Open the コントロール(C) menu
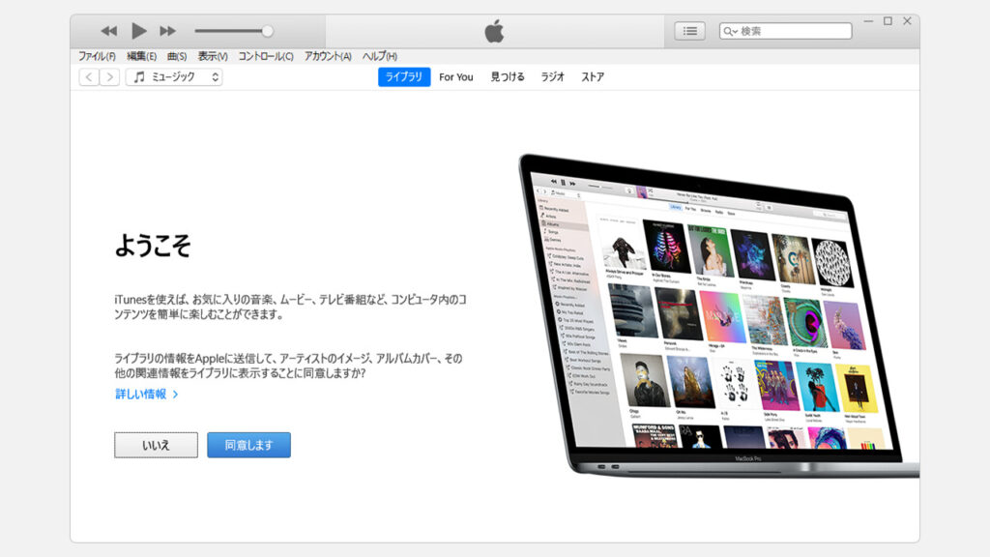 coord(265,56)
